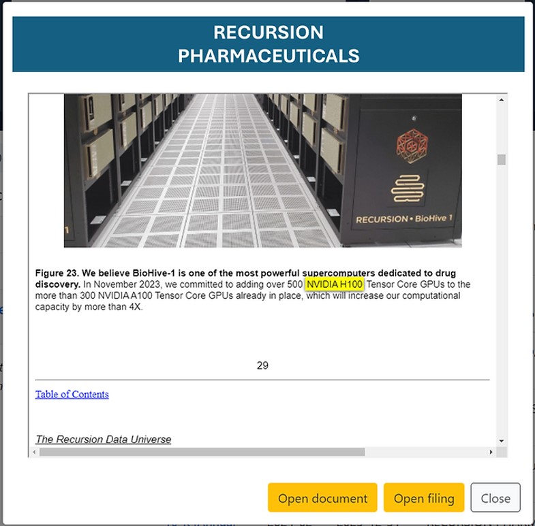The image size is (535, 526).
Task: Click the gold coiled hive logo
Action: pos(408,188)
